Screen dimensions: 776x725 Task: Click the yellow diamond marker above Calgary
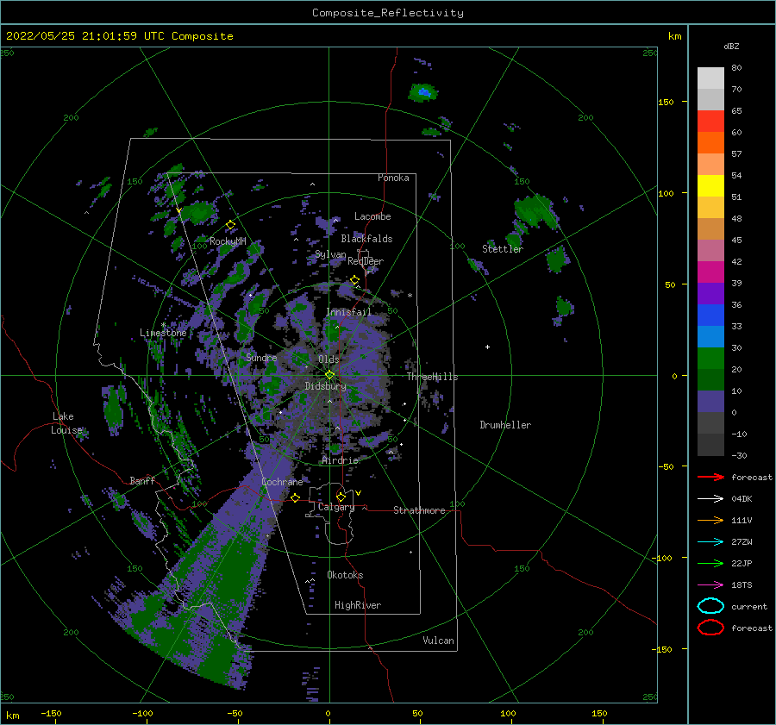(341, 497)
